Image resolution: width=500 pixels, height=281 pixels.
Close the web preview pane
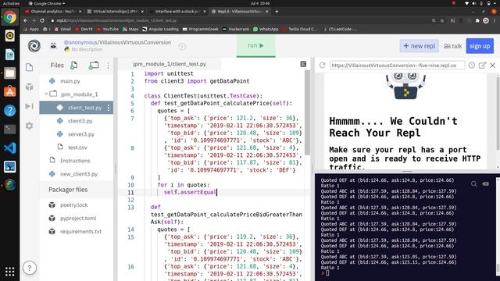[492, 66]
